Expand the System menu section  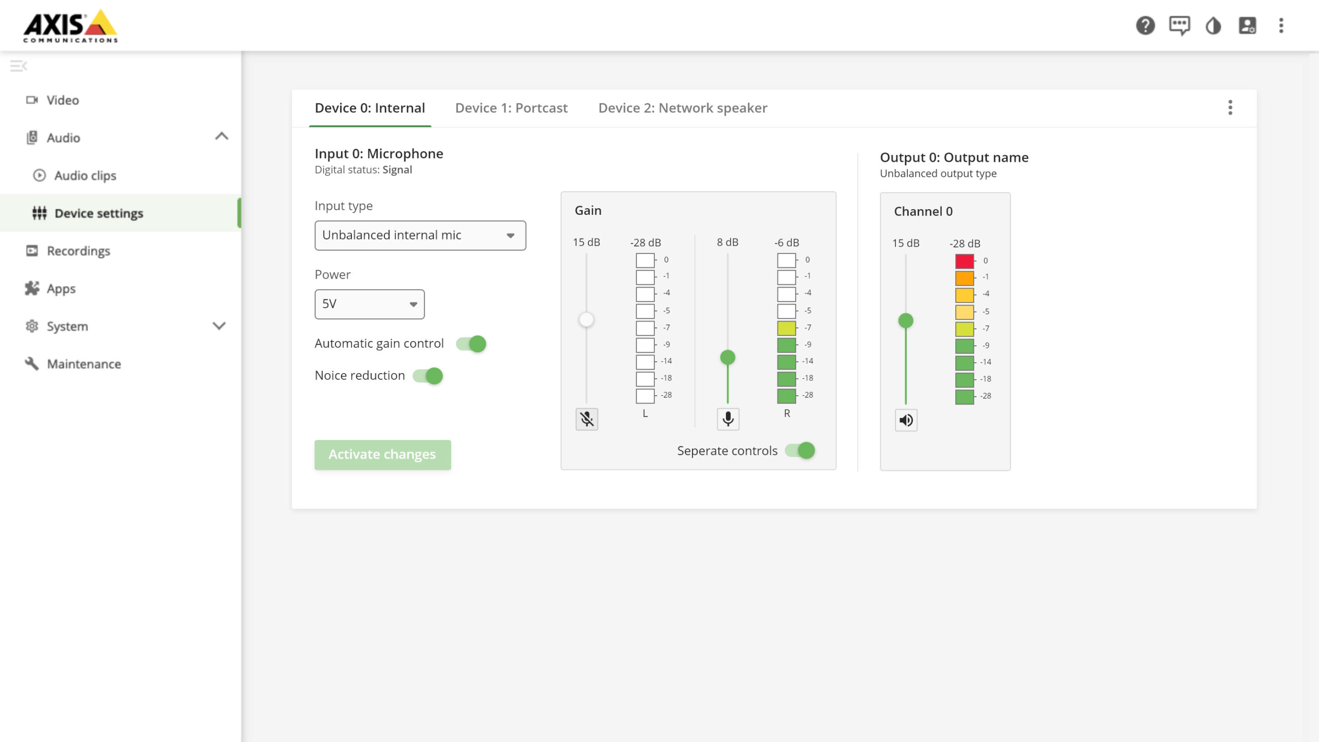click(219, 326)
